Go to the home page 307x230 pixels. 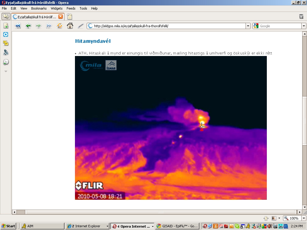click(70, 26)
